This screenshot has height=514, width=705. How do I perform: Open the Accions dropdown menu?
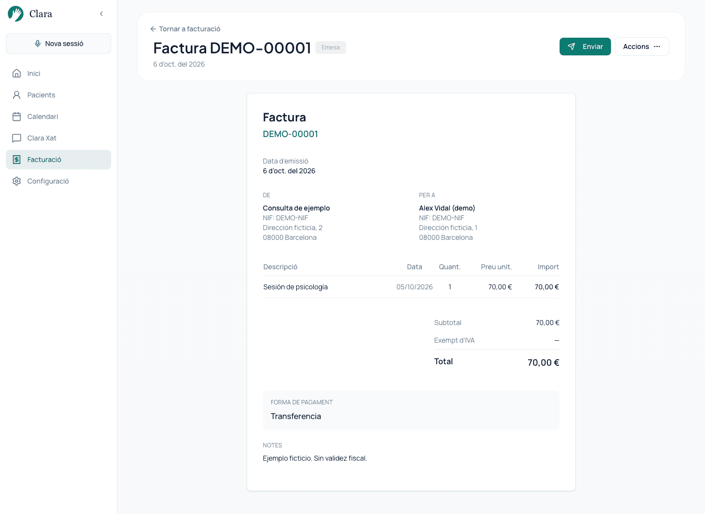[642, 47]
